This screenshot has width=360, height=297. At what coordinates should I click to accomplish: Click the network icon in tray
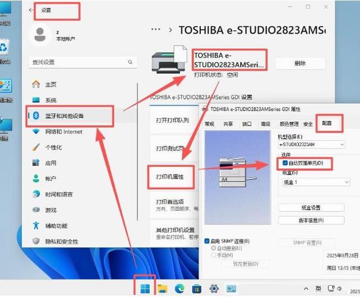coord(331,288)
